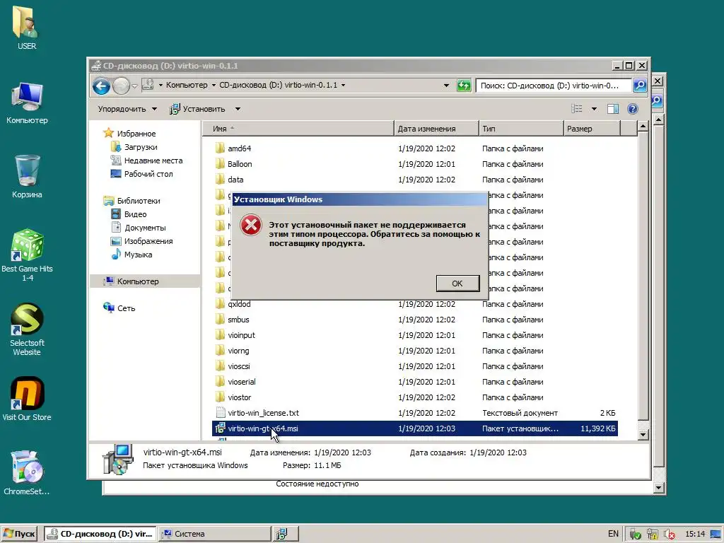Click the change view icon in toolbar
The image size is (724, 543).
pos(577,108)
